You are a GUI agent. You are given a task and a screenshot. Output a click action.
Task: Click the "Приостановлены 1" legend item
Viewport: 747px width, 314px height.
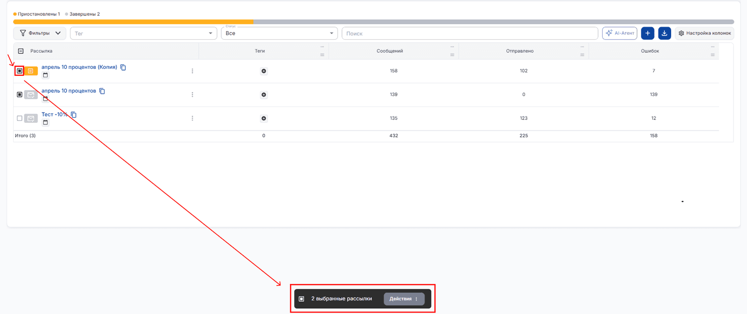37,14
